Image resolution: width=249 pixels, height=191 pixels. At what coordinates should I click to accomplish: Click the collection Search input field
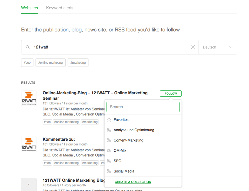pyautogui.click(x=143, y=107)
